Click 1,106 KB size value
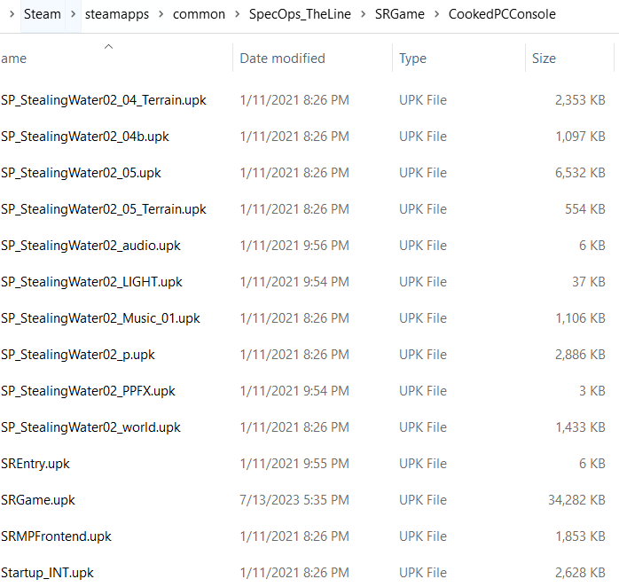619x587 pixels. click(580, 318)
